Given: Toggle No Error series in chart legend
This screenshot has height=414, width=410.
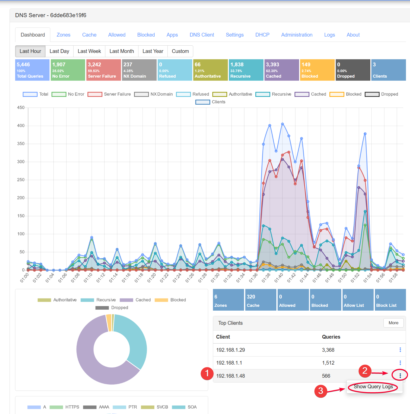Looking at the screenshot, I should 68,94.
